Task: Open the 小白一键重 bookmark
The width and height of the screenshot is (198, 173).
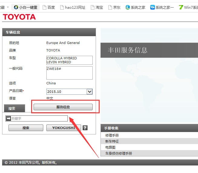Action: click(25, 7)
